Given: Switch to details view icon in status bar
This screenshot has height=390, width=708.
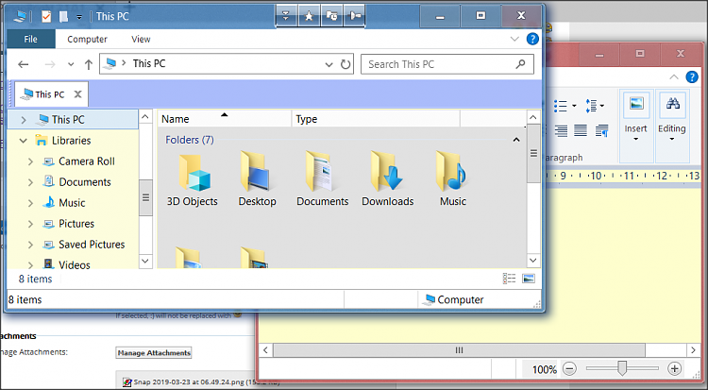Looking at the screenshot, I should pos(510,279).
